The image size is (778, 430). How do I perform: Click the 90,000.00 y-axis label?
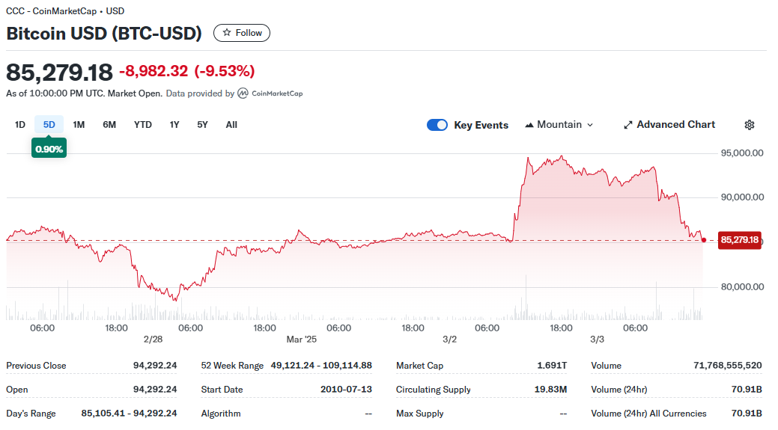pos(742,197)
